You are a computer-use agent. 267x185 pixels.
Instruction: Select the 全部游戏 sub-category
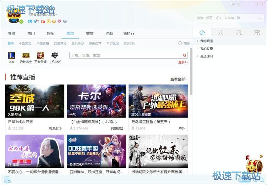[25, 44]
